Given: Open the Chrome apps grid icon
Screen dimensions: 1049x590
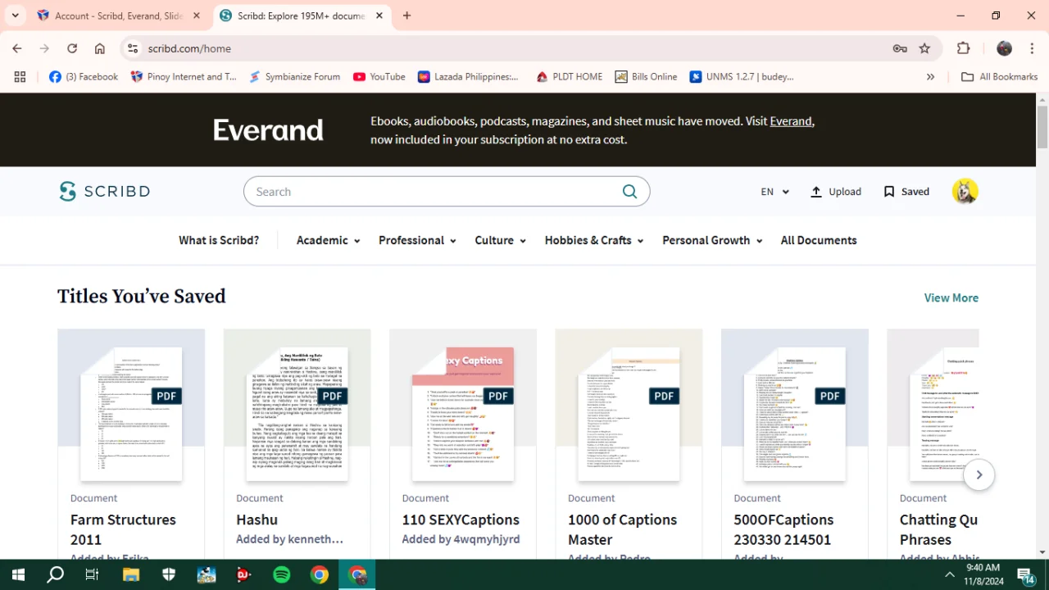Looking at the screenshot, I should click(x=20, y=77).
